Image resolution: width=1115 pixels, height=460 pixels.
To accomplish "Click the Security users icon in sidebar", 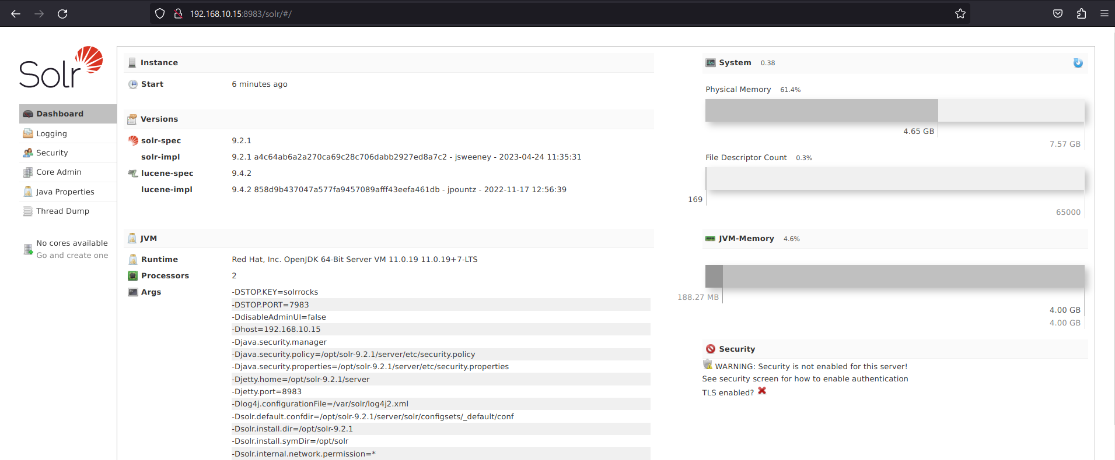I will pos(28,153).
